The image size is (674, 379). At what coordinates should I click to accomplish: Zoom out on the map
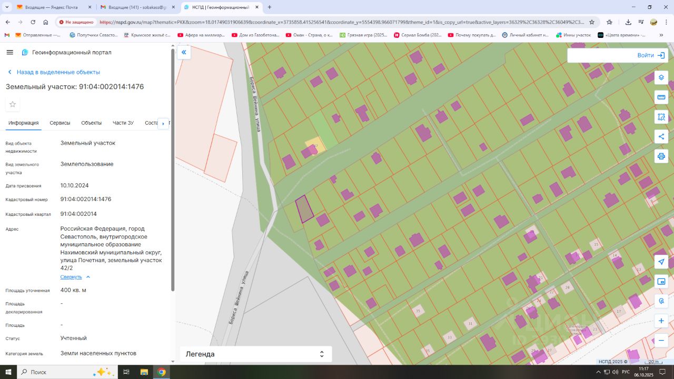click(x=661, y=341)
